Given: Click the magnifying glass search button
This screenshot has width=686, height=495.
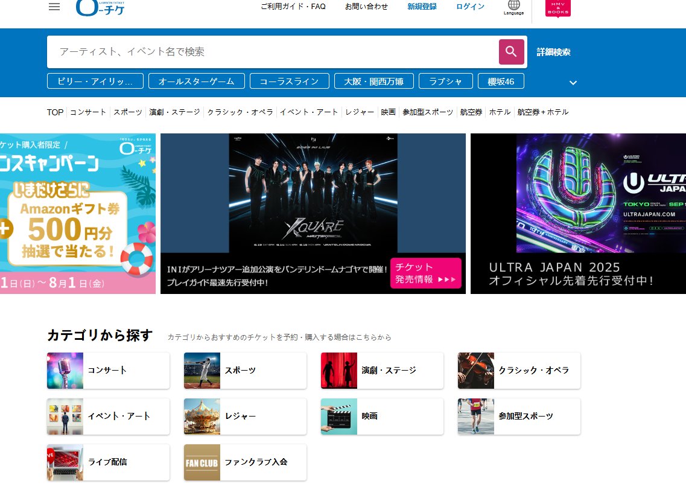Looking at the screenshot, I should (x=512, y=52).
